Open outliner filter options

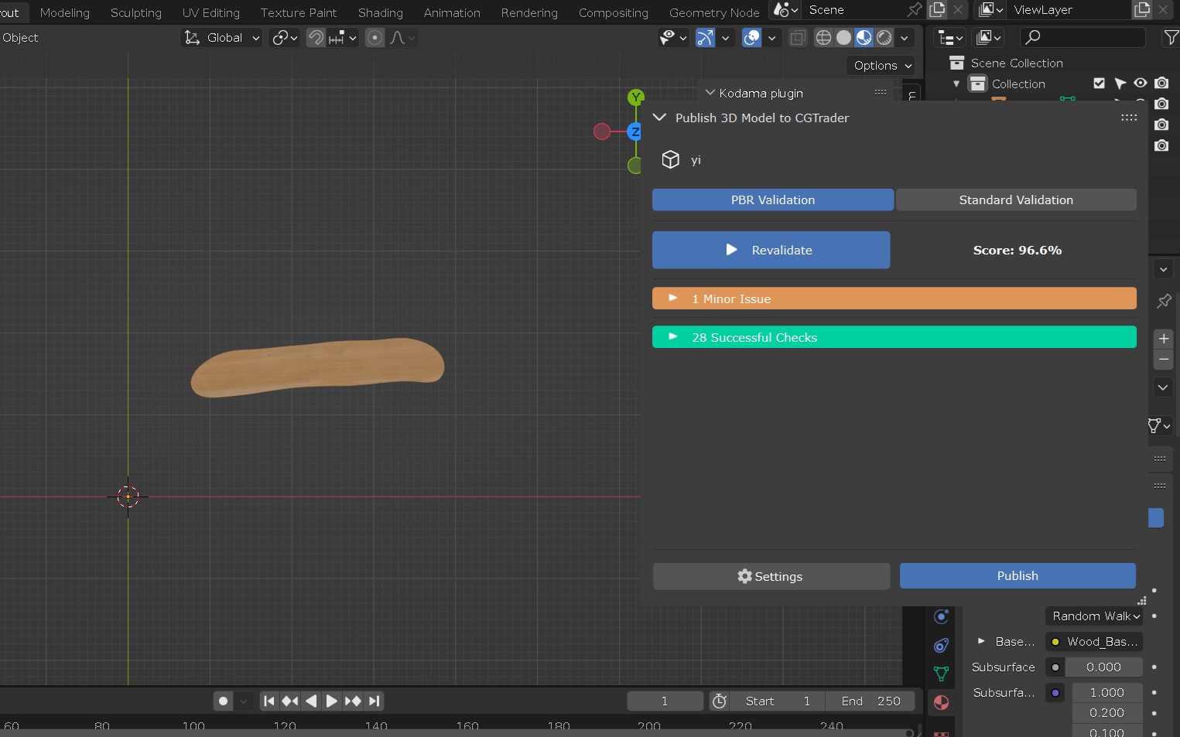1171,38
